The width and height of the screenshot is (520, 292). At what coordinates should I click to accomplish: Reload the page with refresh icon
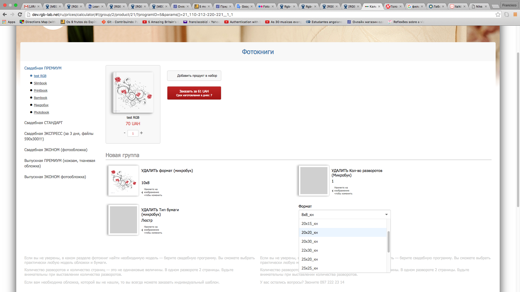coord(20,15)
